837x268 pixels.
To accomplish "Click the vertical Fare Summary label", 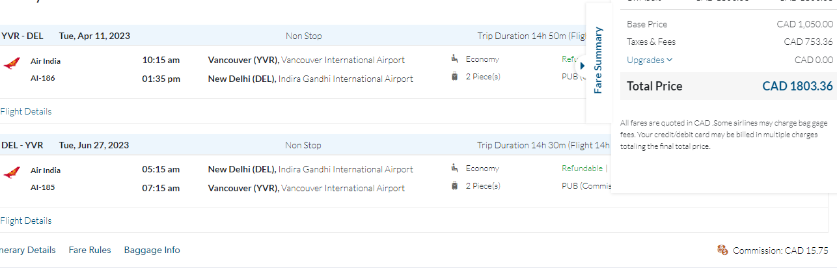I will pos(599,60).
